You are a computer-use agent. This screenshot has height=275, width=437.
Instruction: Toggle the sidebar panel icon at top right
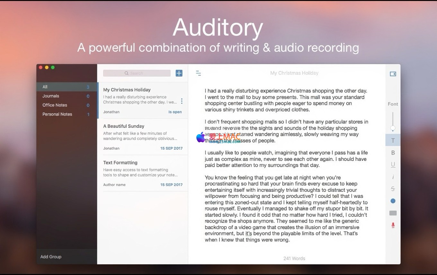(393, 74)
